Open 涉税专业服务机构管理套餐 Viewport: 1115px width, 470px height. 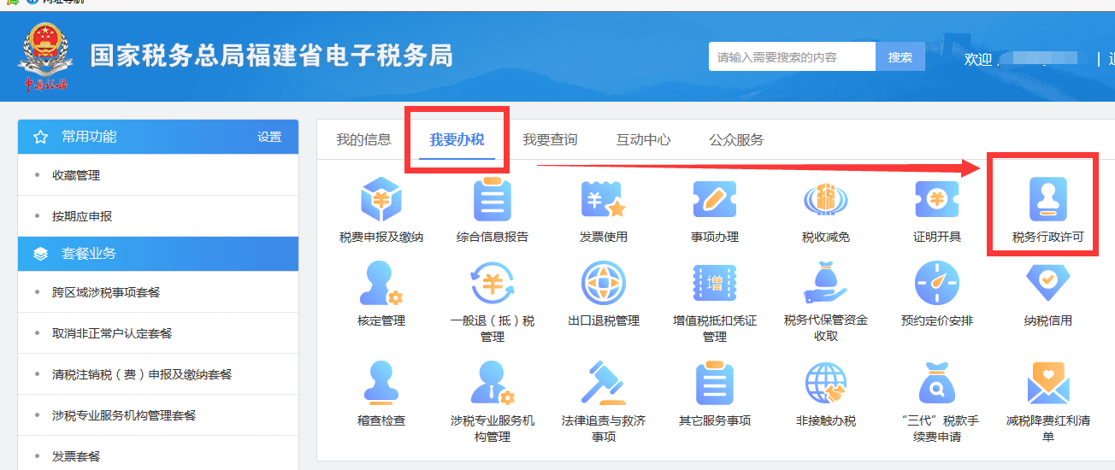(x=158, y=415)
